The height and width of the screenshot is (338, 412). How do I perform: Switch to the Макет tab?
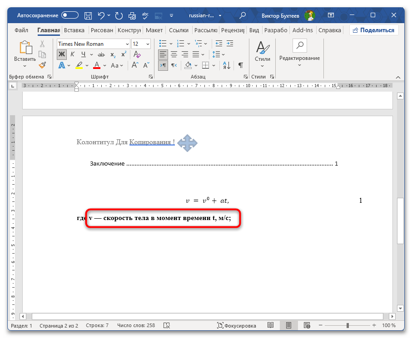pos(154,30)
